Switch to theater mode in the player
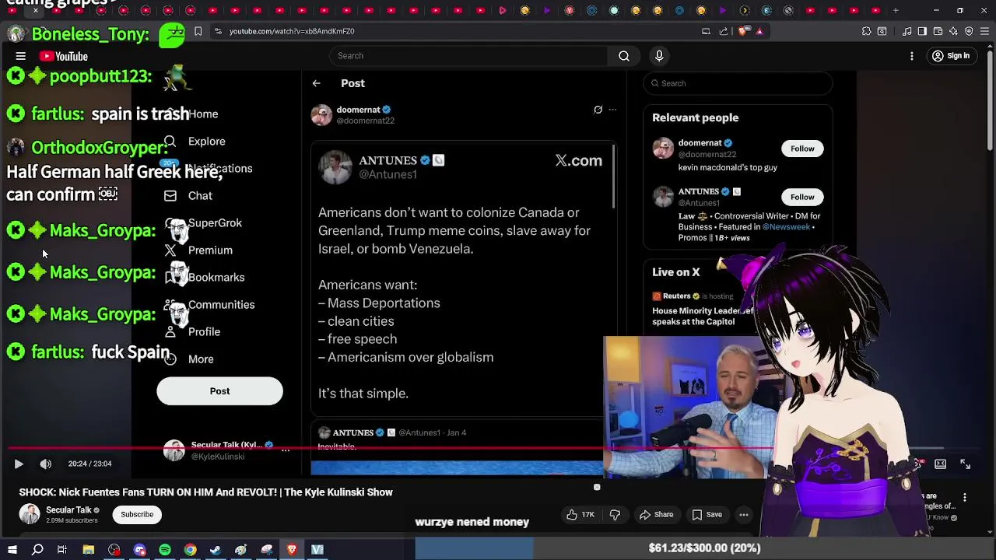 [x=940, y=464]
